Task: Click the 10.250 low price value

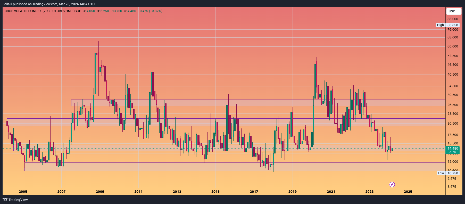Action: pos(453,173)
